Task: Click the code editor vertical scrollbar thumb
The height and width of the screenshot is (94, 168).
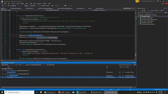Action: [x=135, y=54]
